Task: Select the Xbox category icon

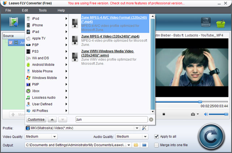Action: (28, 91)
